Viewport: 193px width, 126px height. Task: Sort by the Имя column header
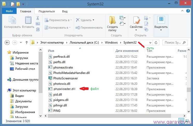[51, 51]
